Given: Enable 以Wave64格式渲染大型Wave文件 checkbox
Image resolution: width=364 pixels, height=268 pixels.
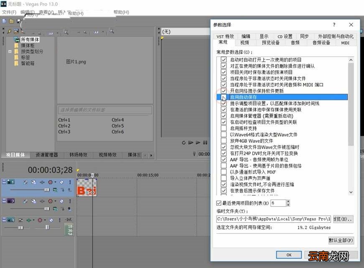Looking at the screenshot, I should pyautogui.click(x=224, y=134).
